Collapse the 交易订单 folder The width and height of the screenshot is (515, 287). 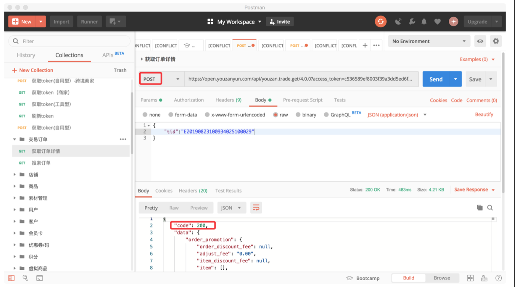pyautogui.click(x=14, y=139)
